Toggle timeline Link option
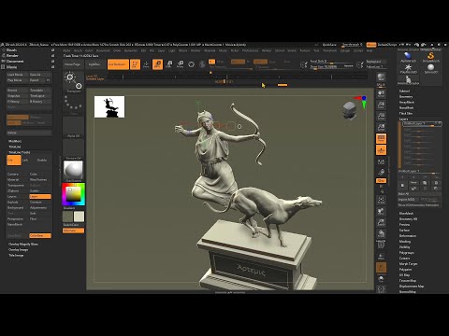The width and height of the screenshot is (449, 336). (25, 161)
